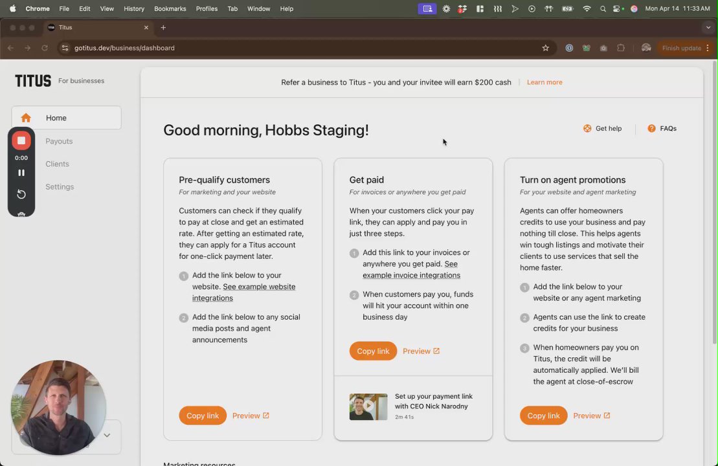Image resolution: width=718 pixels, height=466 pixels.
Task: Open Spotlight search in menu bar
Action: click(603, 8)
